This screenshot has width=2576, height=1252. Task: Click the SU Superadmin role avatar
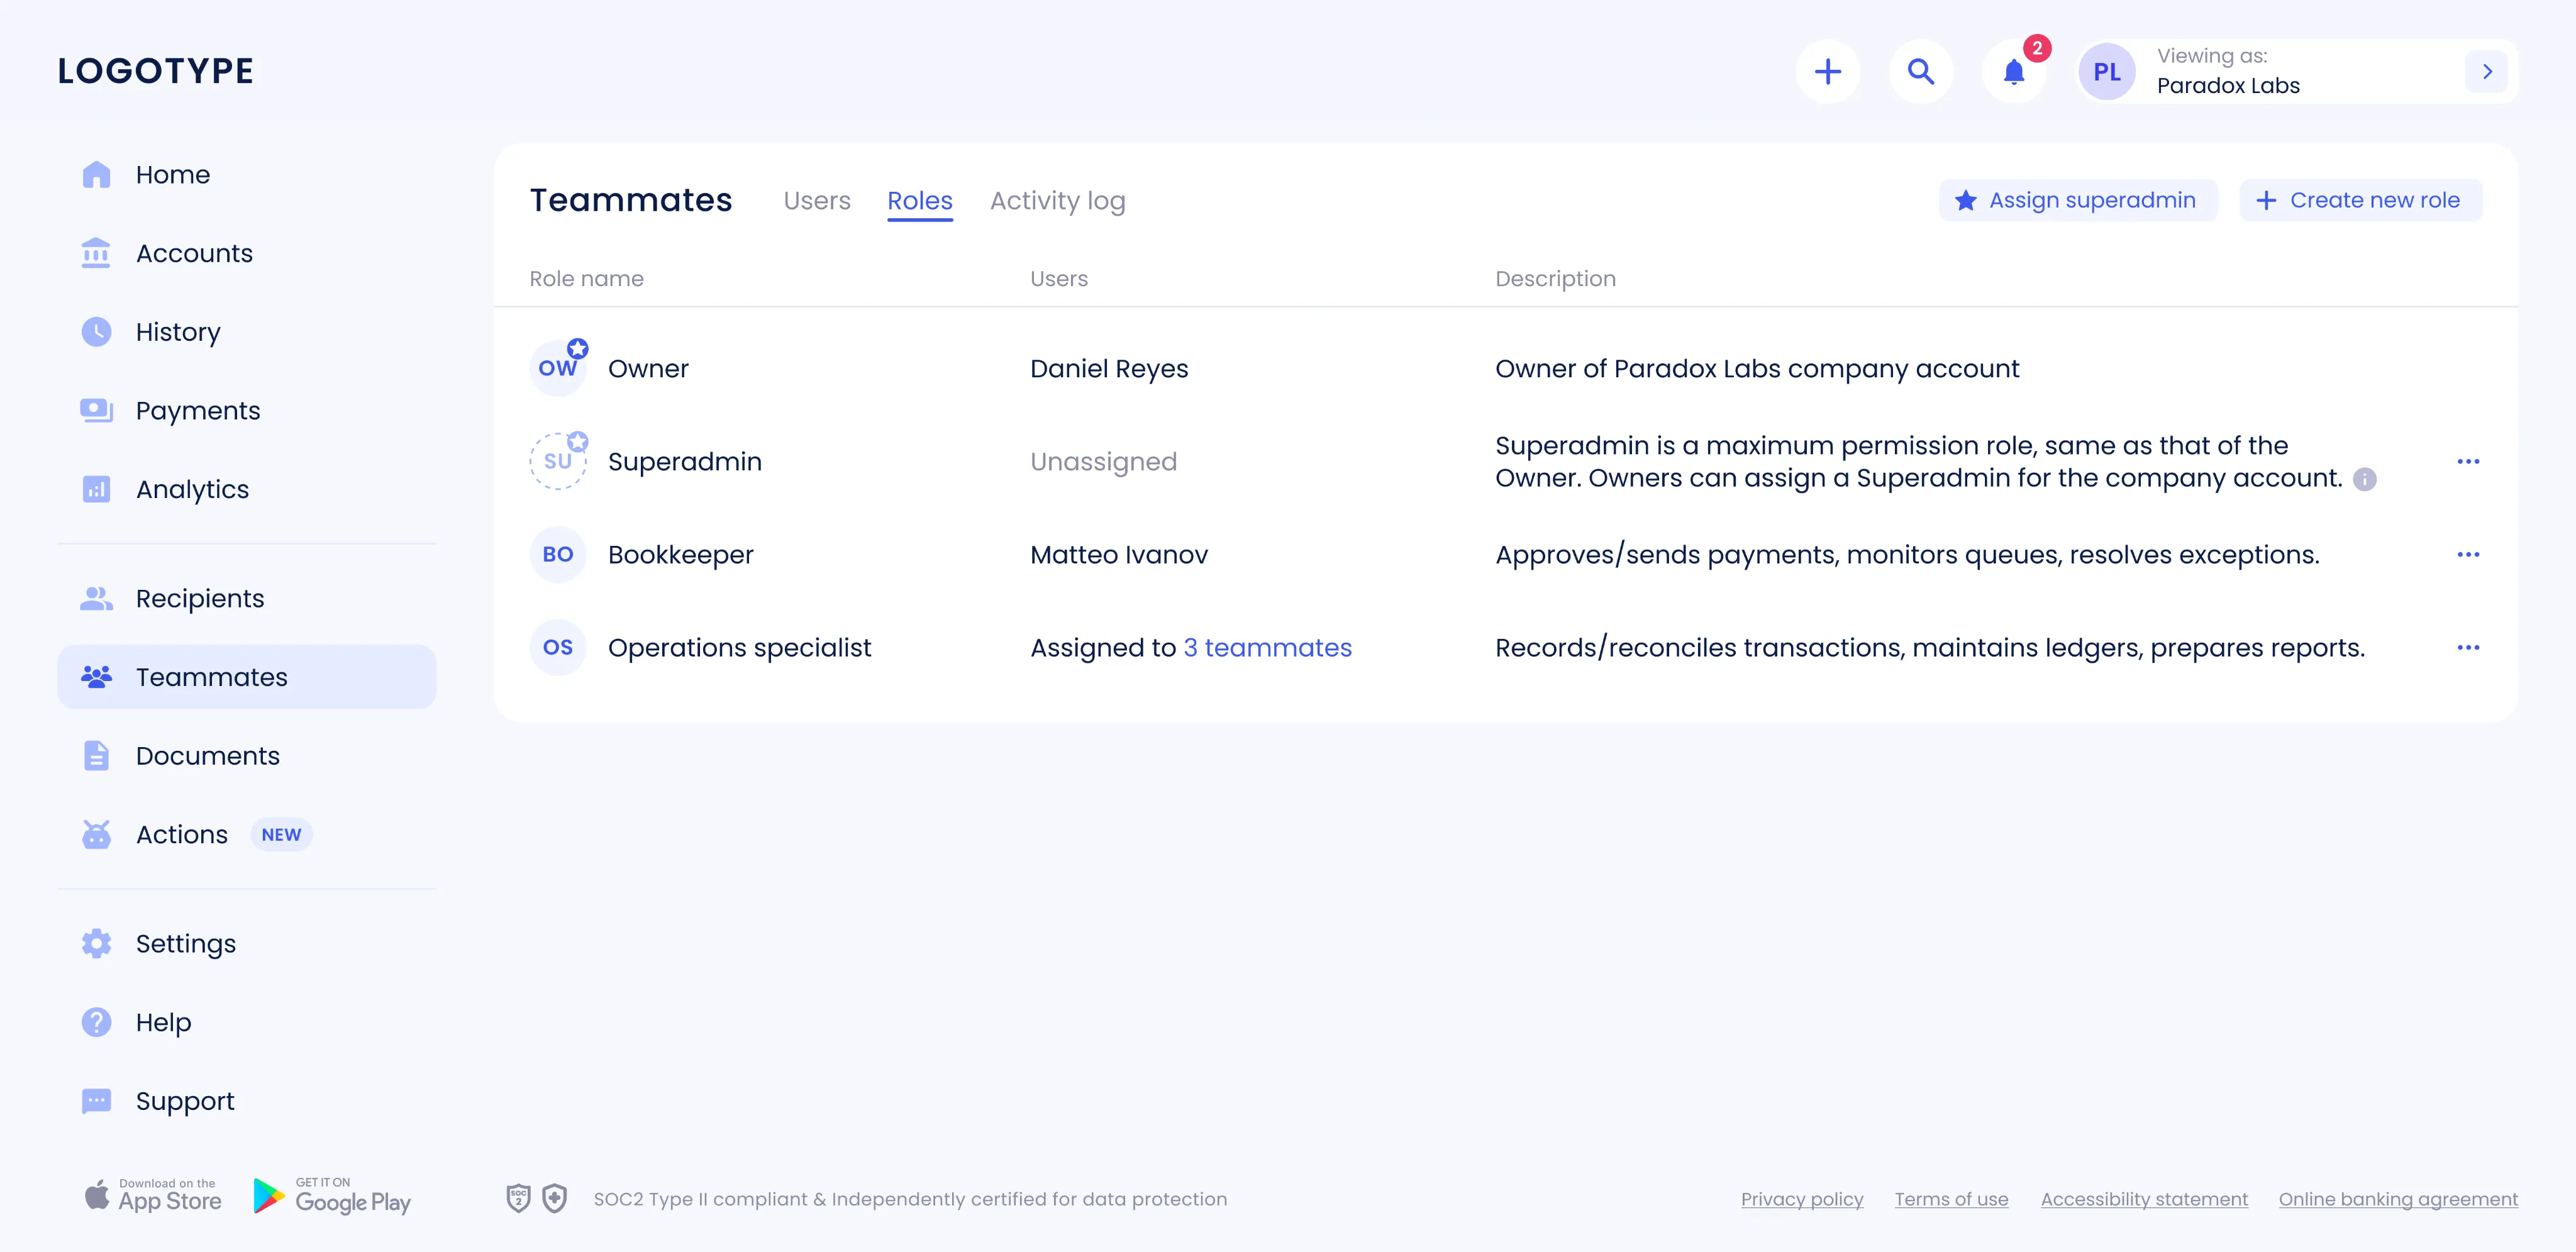(x=558, y=461)
